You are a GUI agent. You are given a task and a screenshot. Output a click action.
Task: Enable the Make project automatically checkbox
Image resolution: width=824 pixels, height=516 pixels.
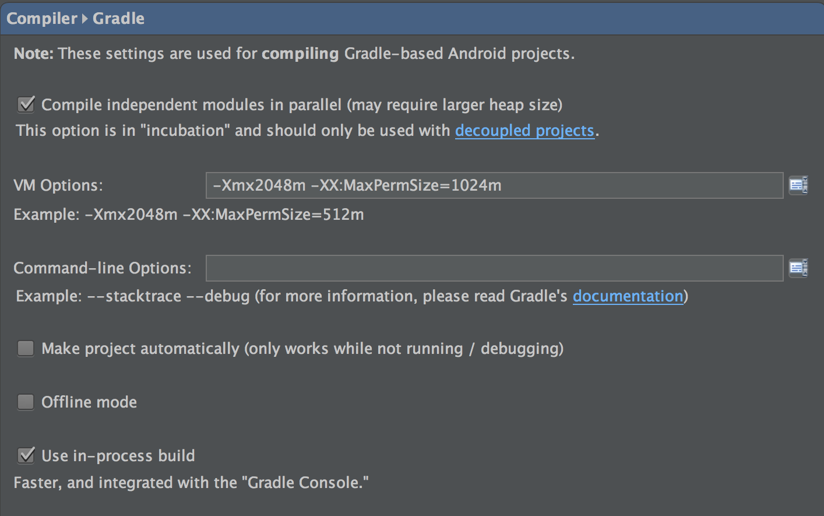click(26, 349)
